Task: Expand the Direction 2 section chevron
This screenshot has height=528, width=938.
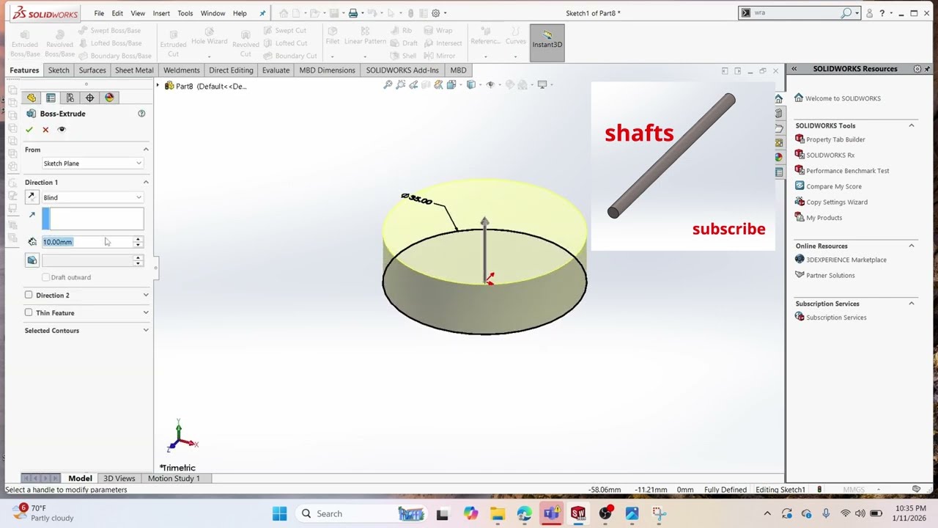Action: tap(146, 295)
